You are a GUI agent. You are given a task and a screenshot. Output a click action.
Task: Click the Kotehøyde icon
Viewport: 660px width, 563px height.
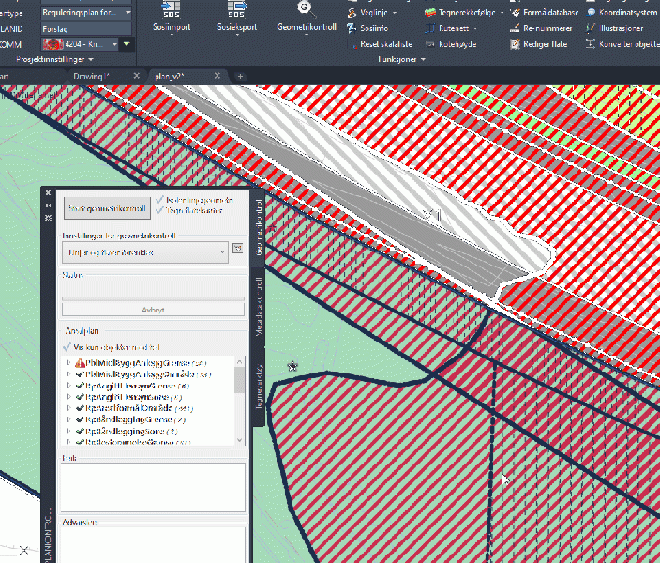tap(429, 44)
